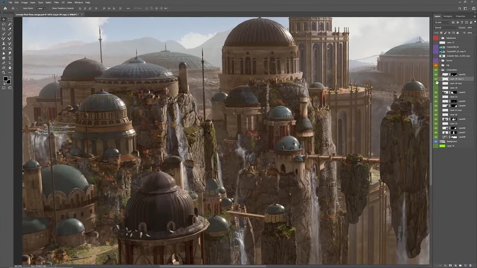Open the Image menu
477x268 pixels.
click(x=24, y=2)
